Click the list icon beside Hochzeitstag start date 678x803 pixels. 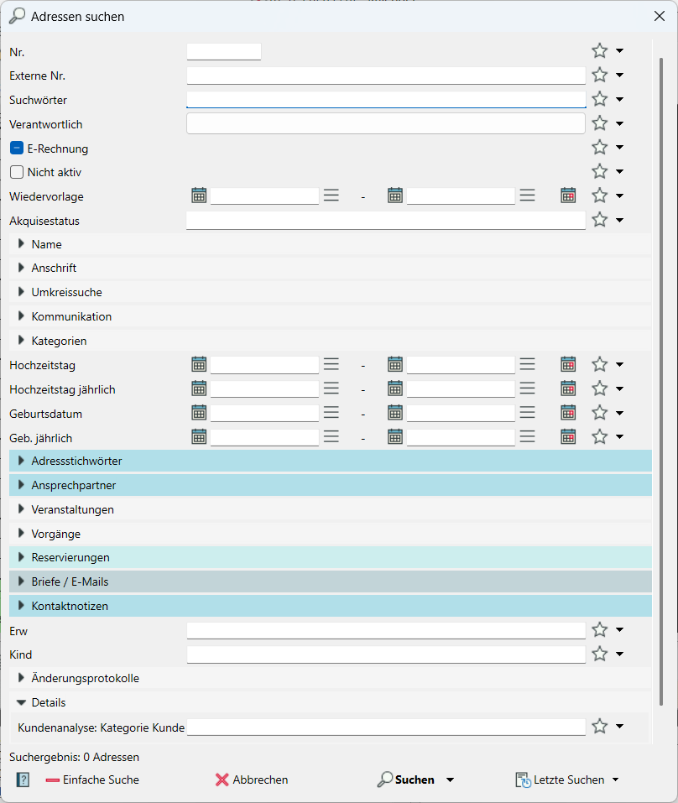click(331, 365)
